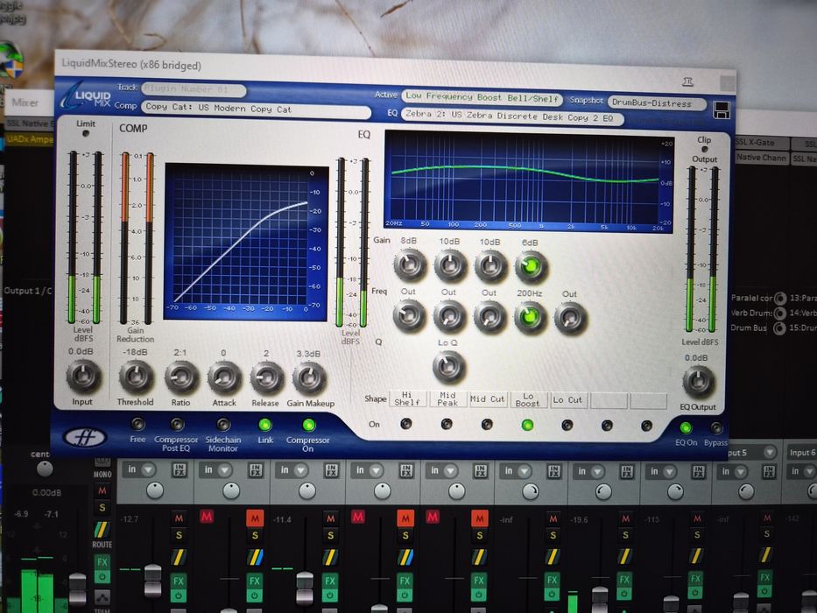Open the Snapshot DrumBus-Distress field

657,103
